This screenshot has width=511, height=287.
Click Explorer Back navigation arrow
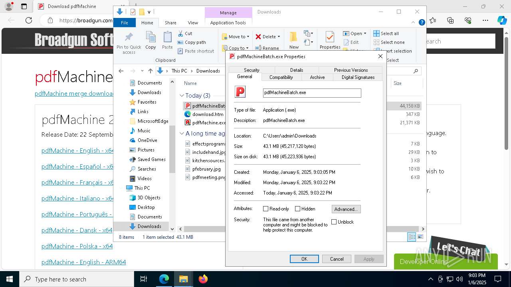click(x=121, y=71)
